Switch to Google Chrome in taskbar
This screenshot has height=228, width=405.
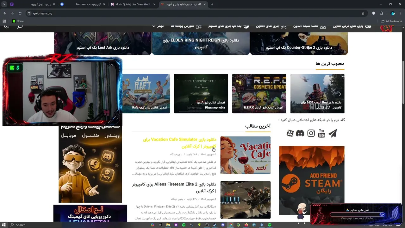[231, 225]
